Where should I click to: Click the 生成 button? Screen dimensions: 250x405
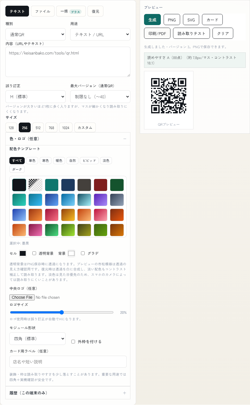[x=152, y=20]
